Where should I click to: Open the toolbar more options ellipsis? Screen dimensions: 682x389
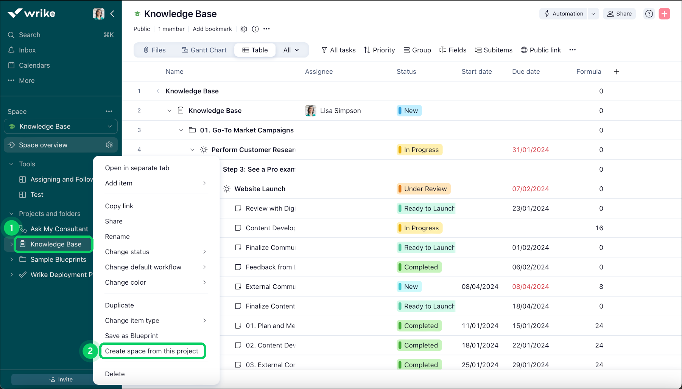coord(572,50)
